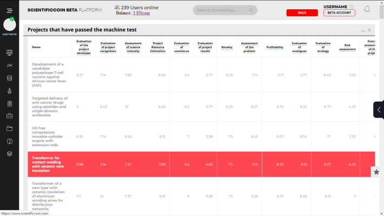
Task: Select Targeted delivery of anti-cancer drugs project
Action: pos(50,107)
